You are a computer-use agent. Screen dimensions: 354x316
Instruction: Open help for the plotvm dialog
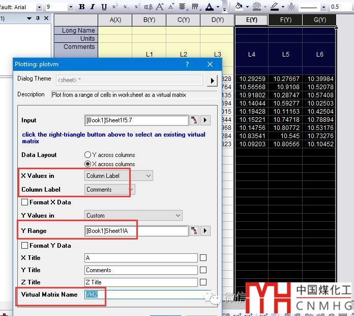coord(187,64)
